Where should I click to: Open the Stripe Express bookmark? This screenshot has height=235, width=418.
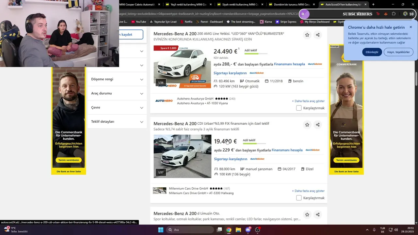[286, 22]
